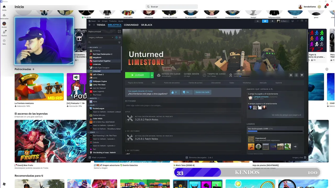Open the Steam friends icon in title bar
Image resolution: width=335 pixels, height=188 pixels.
pyautogui.click(x=258, y=21)
